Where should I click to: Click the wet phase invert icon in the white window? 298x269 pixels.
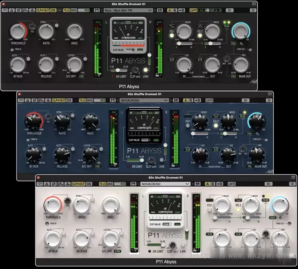pos(60,184)
